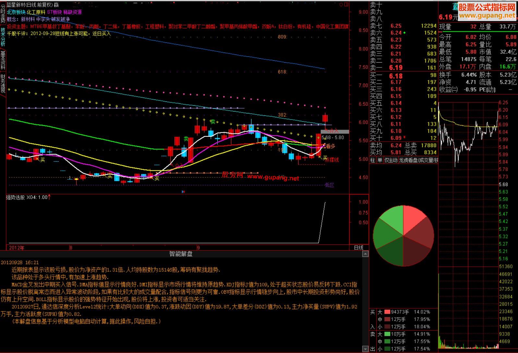Click the bright green slice of the pie chart
518x353 pixels.
pos(394,219)
